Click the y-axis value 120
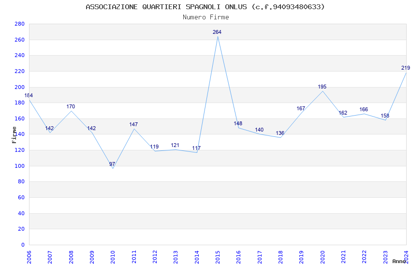The height and width of the screenshot is (266, 411). 20,150
